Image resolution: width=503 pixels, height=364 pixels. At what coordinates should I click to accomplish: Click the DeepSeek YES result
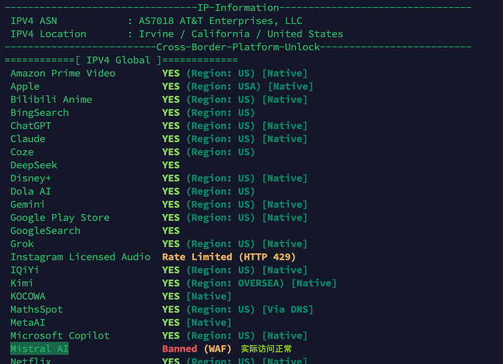tap(171, 165)
